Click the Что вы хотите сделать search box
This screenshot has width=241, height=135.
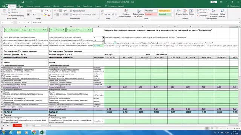tap(114, 6)
